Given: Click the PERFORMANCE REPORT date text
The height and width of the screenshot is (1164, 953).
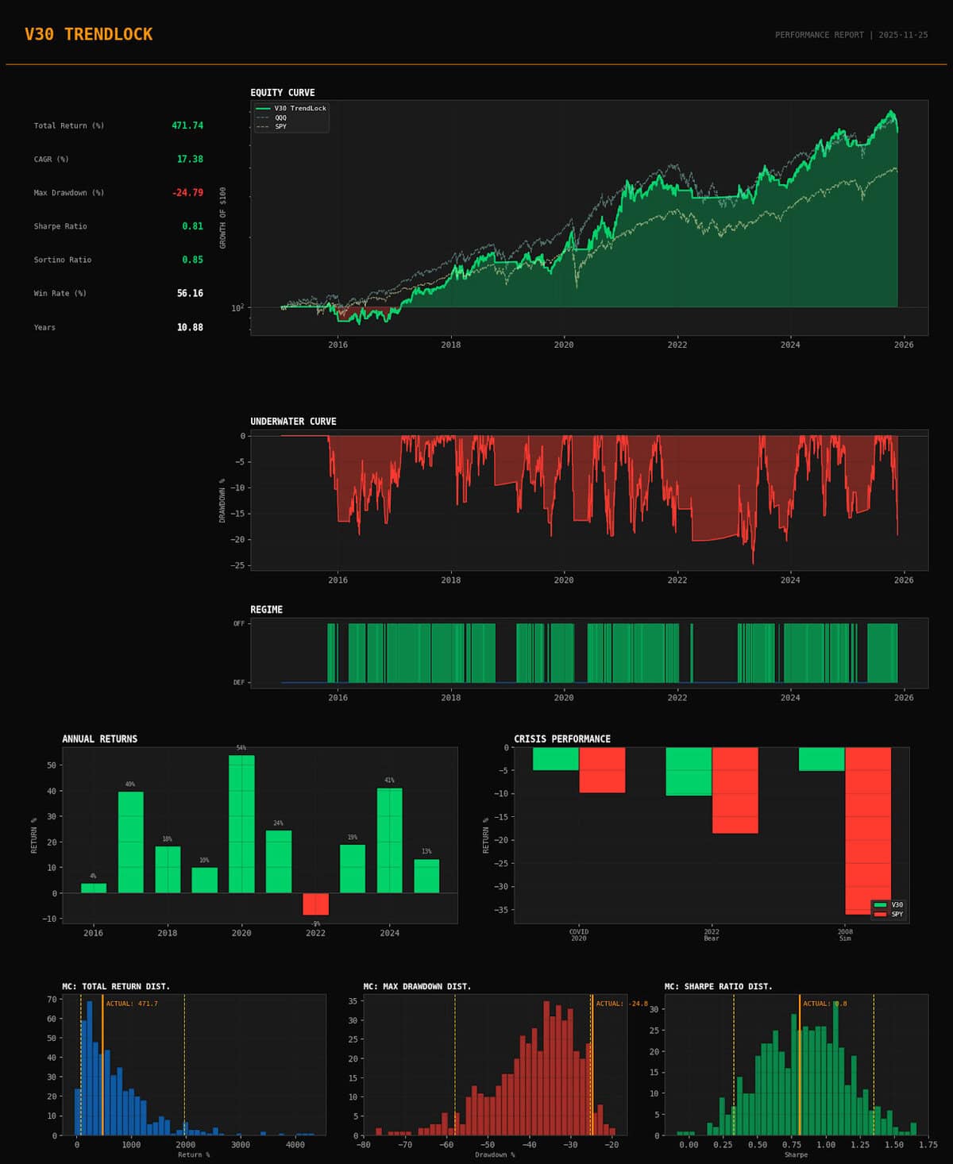Looking at the screenshot, I should click(851, 35).
